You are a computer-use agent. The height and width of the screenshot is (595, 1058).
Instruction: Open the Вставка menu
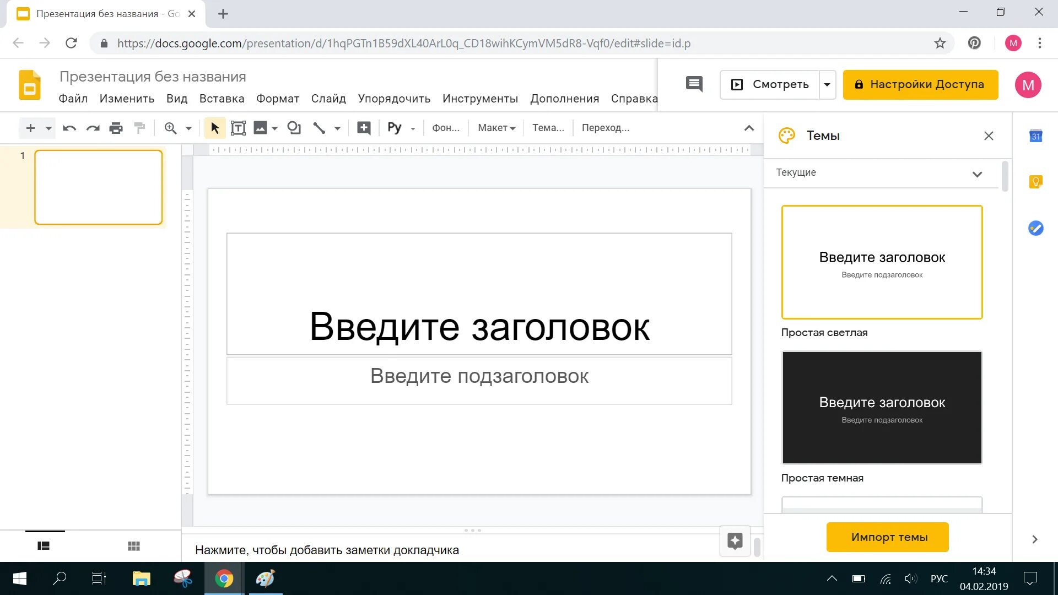click(x=222, y=99)
